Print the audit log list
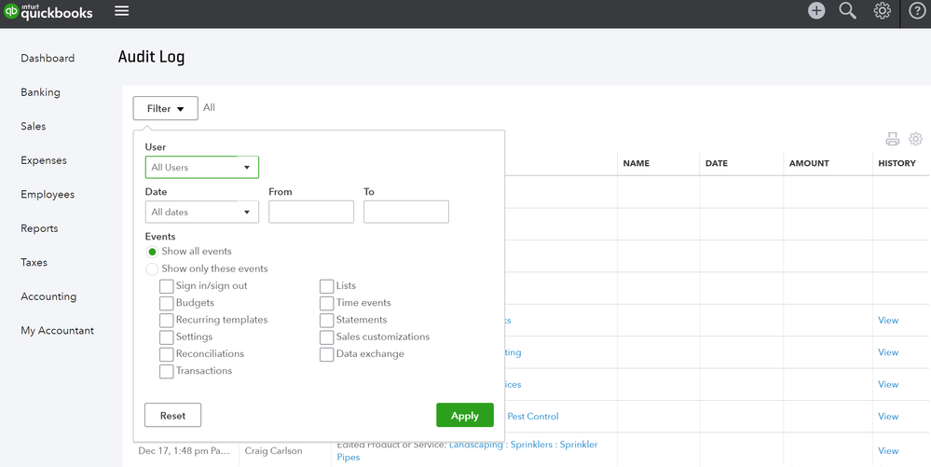 (x=892, y=139)
